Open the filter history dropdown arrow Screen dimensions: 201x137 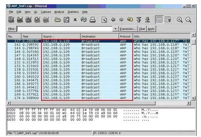click(116, 29)
